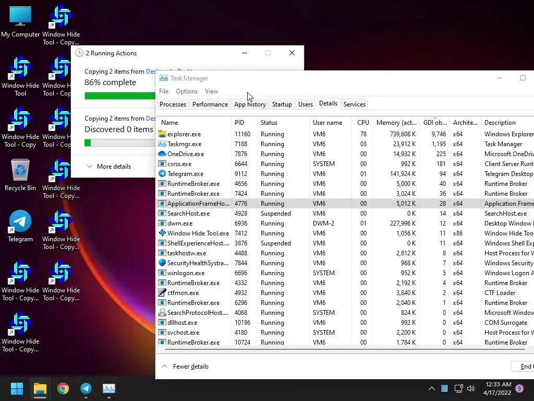This screenshot has width=534, height=401.
Task: Click the 86% copy progress bar
Action: [120, 96]
